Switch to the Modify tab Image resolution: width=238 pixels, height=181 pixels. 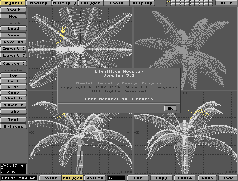coord(39,3)
